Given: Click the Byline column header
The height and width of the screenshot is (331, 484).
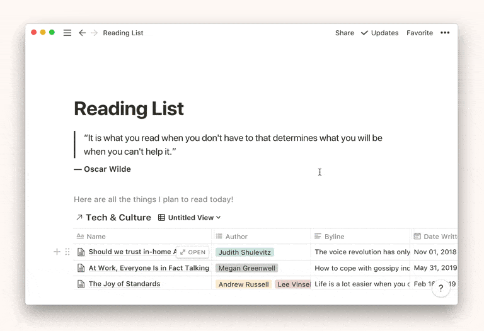Looking at the screenshot, I should pos(334,237).
